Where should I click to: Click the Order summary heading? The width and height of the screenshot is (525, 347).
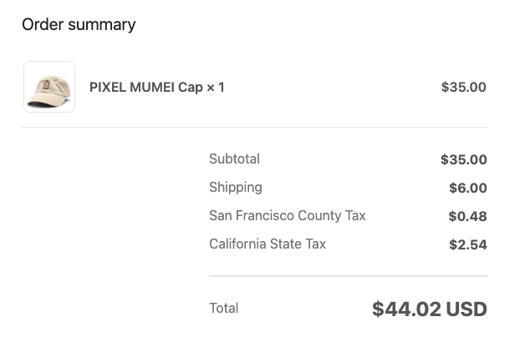(x=79, y=24)
